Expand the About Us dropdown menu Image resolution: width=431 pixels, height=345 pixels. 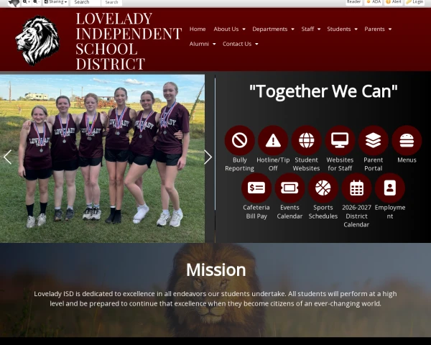tap(229, 29)
